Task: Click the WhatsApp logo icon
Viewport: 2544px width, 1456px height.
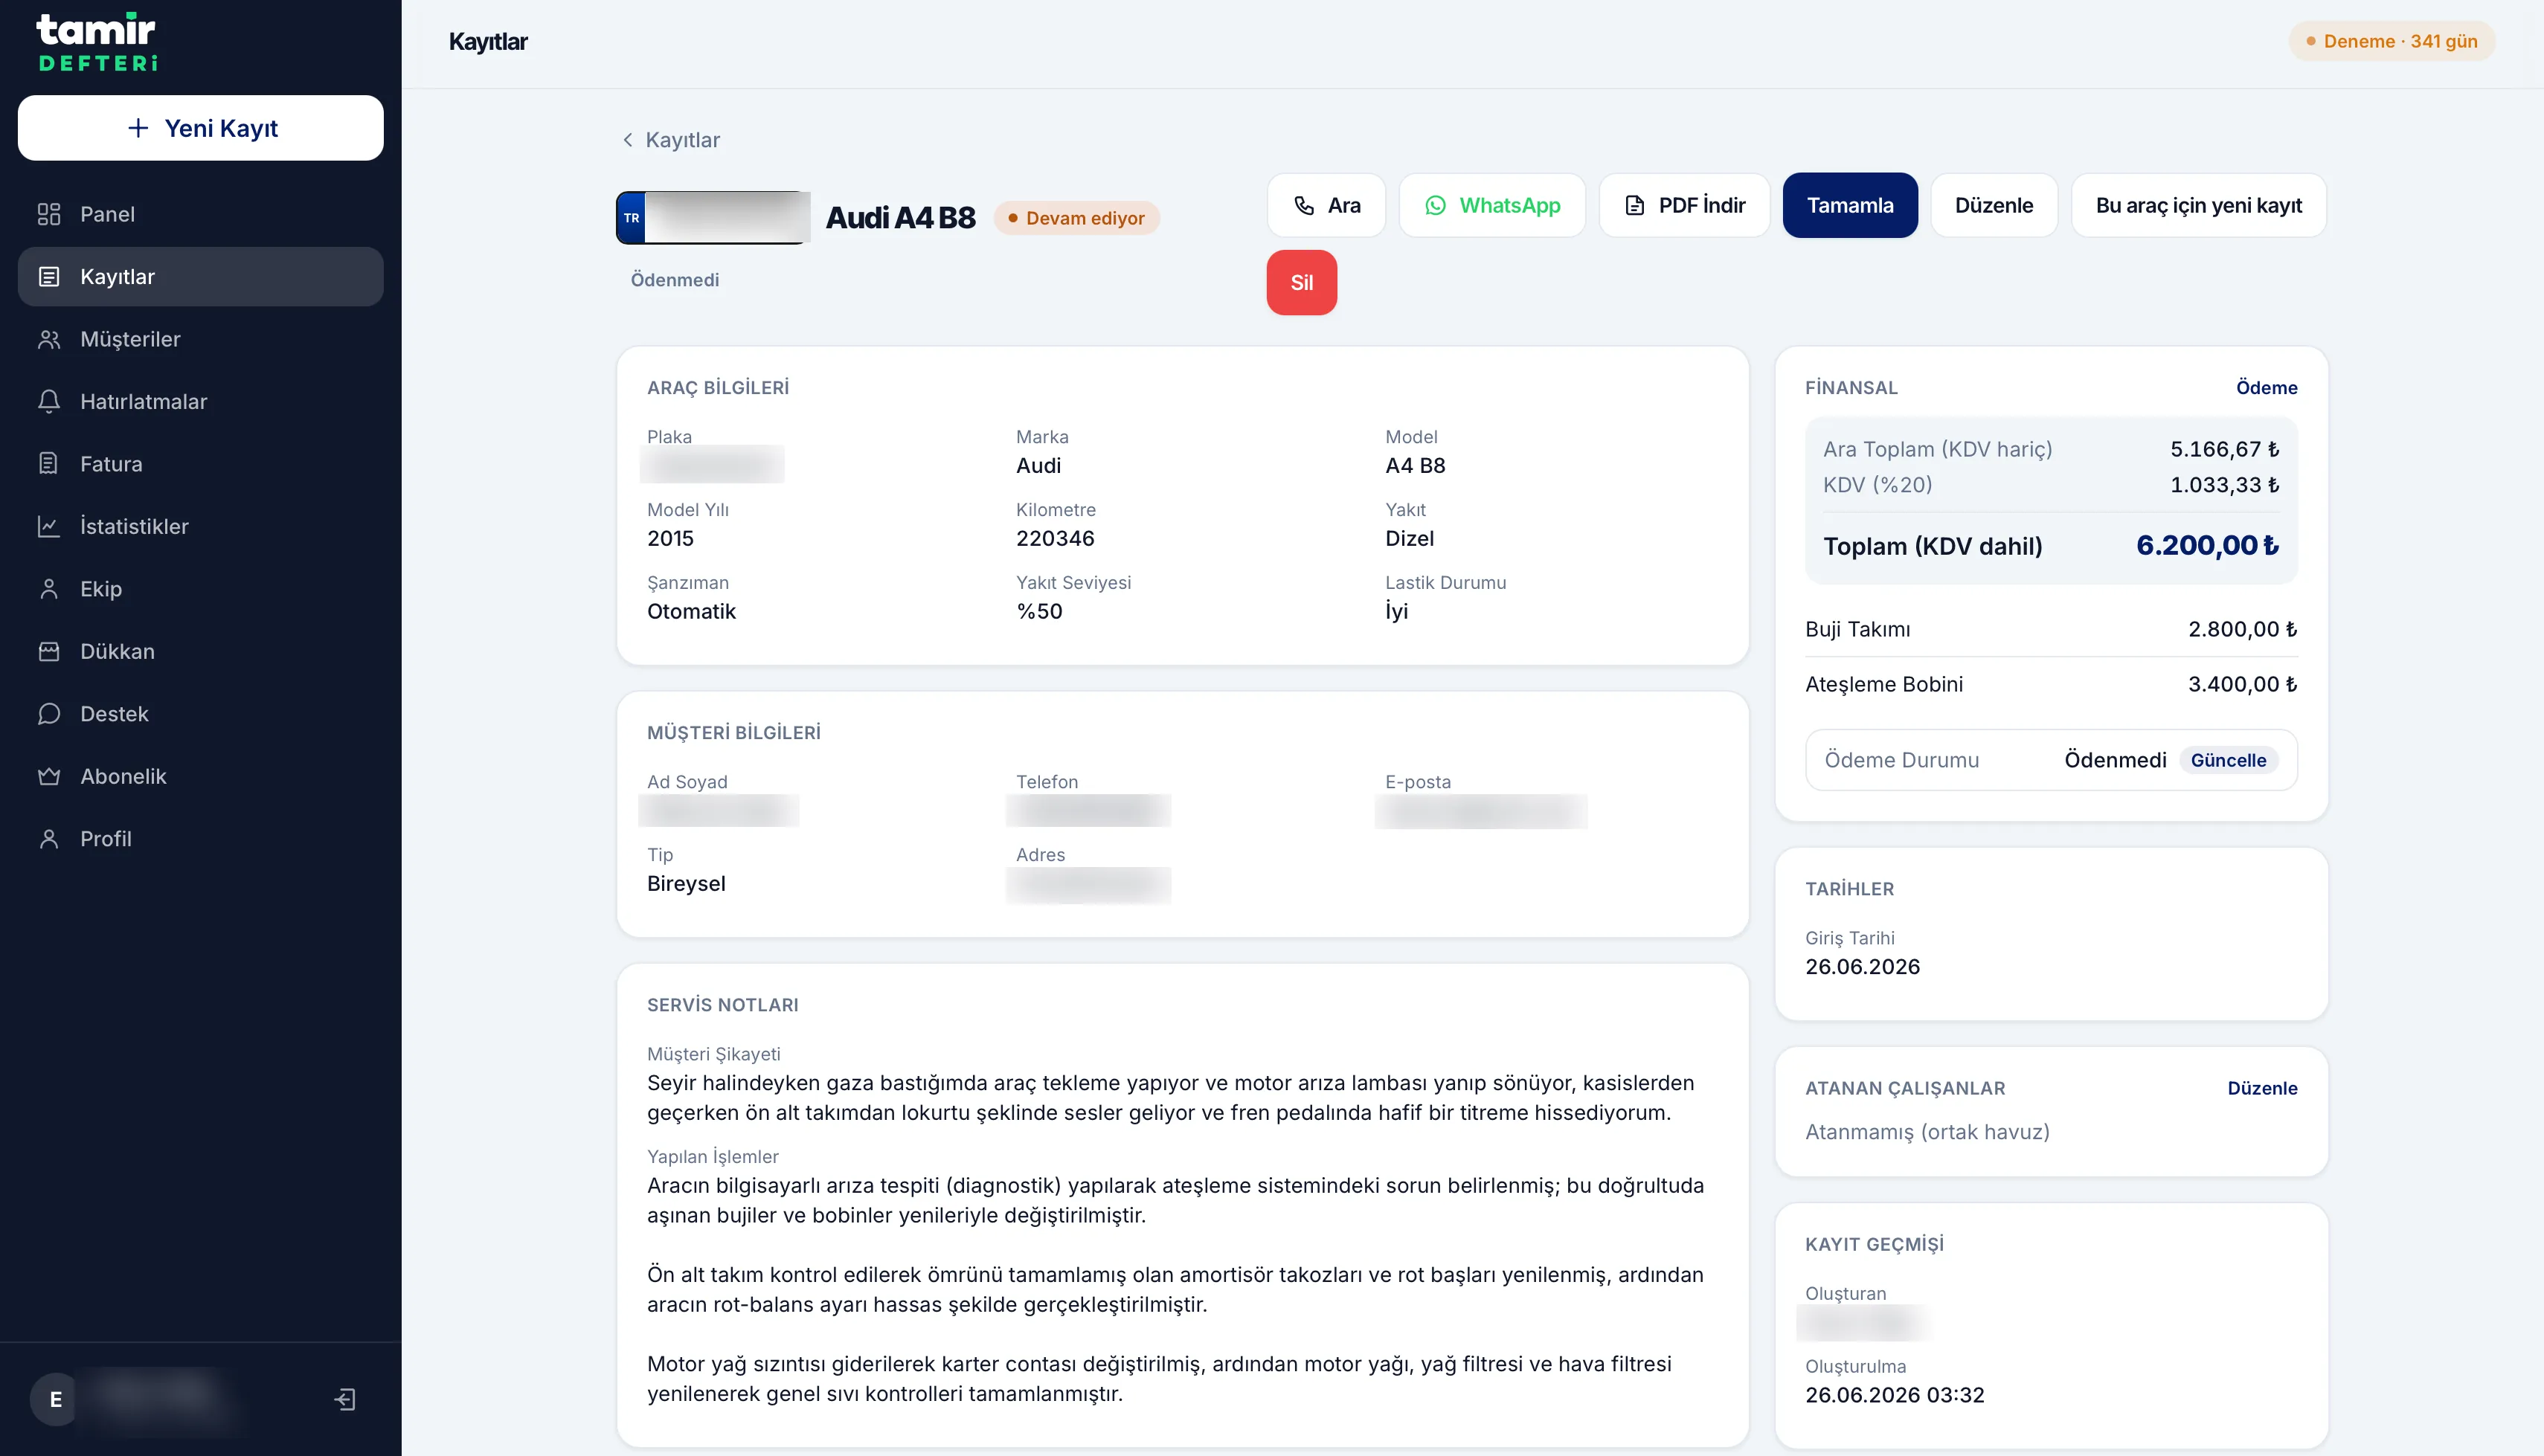Action: tap(1436, 205)
